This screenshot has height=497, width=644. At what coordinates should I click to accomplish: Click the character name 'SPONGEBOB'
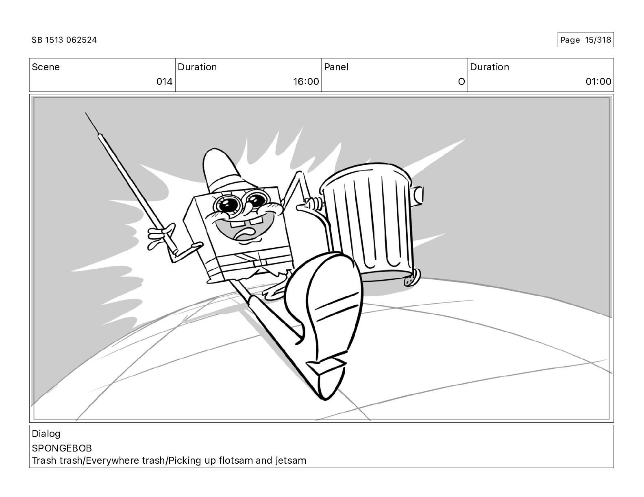[x=62, y=448]
